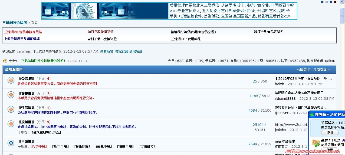
Task: Open 『版主申請』 subforum
Action: pyautogui.click(x=61, y=147)
